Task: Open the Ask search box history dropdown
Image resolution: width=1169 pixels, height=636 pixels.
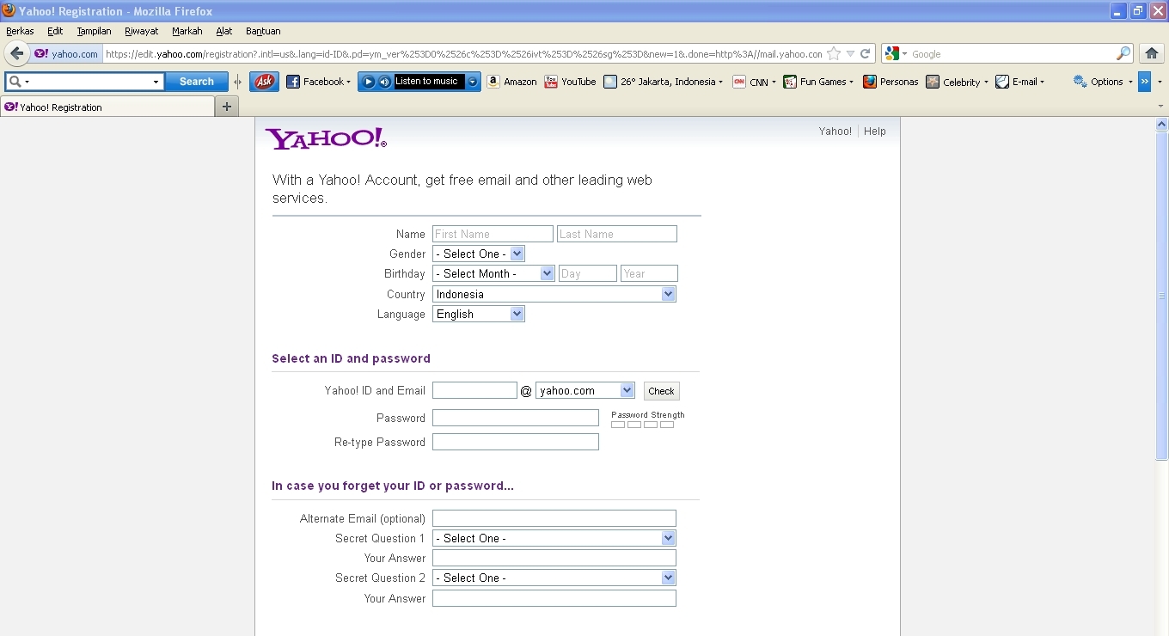Action: [156, 82]
